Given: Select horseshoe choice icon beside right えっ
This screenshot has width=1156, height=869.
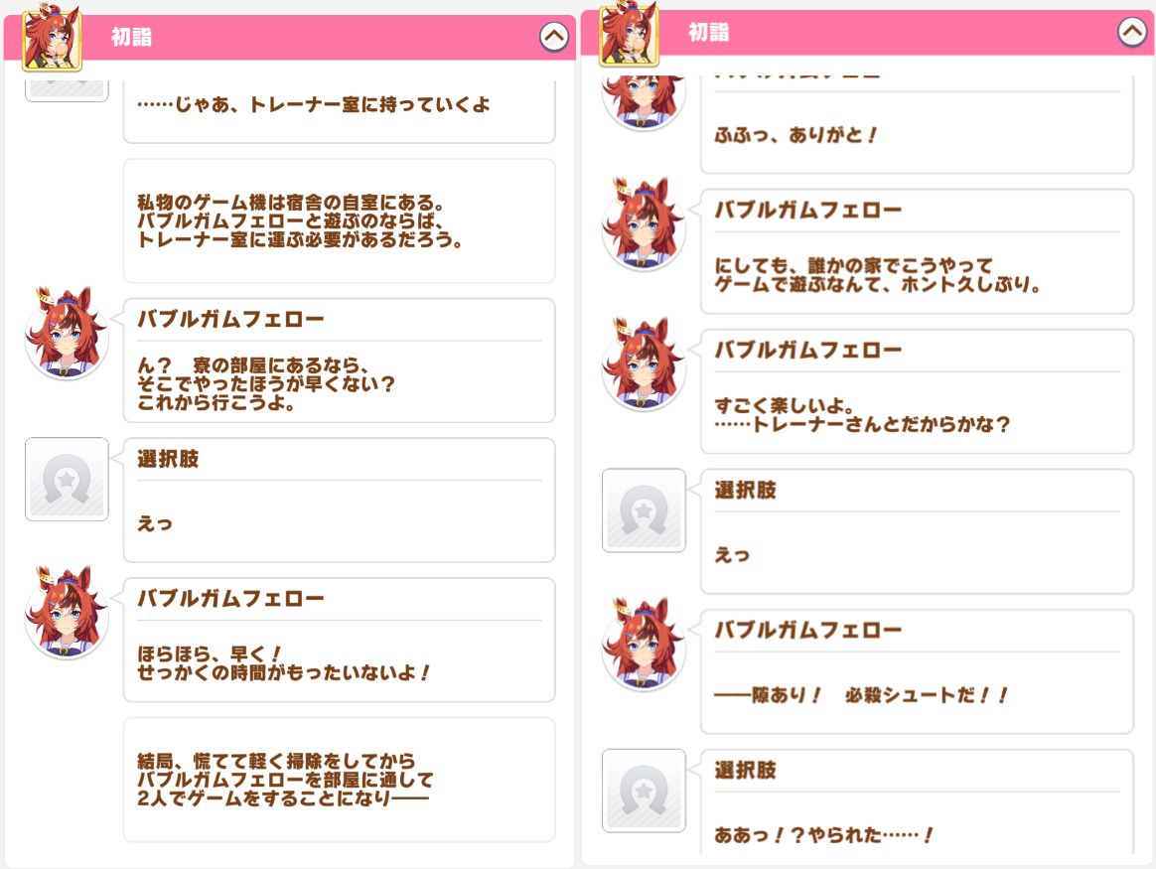Looking at the screenshot, I should click(x=644, y=510).
